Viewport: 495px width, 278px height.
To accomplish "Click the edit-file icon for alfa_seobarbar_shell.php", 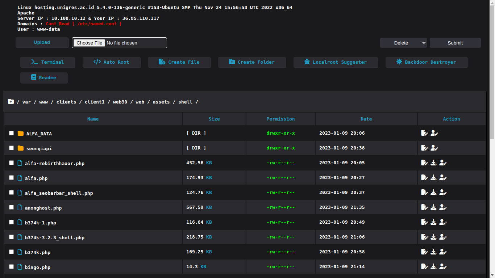I will pos(424,193).
